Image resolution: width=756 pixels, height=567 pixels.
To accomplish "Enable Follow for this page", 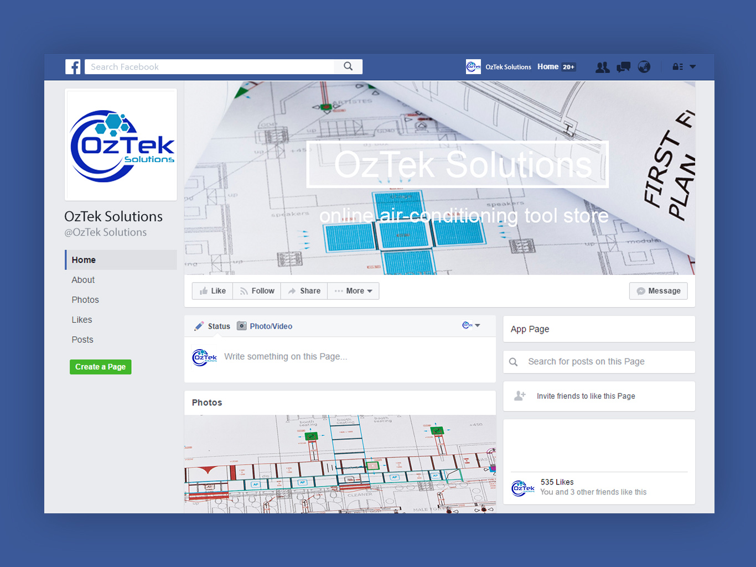I will [256, 290].
